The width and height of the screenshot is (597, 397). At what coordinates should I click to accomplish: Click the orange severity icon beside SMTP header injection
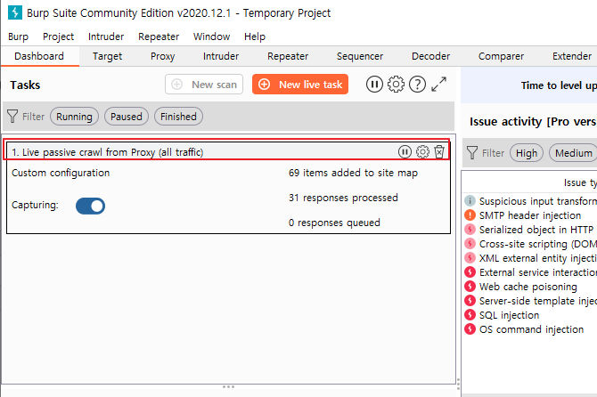pyautogui.click(x=470, y=215)
